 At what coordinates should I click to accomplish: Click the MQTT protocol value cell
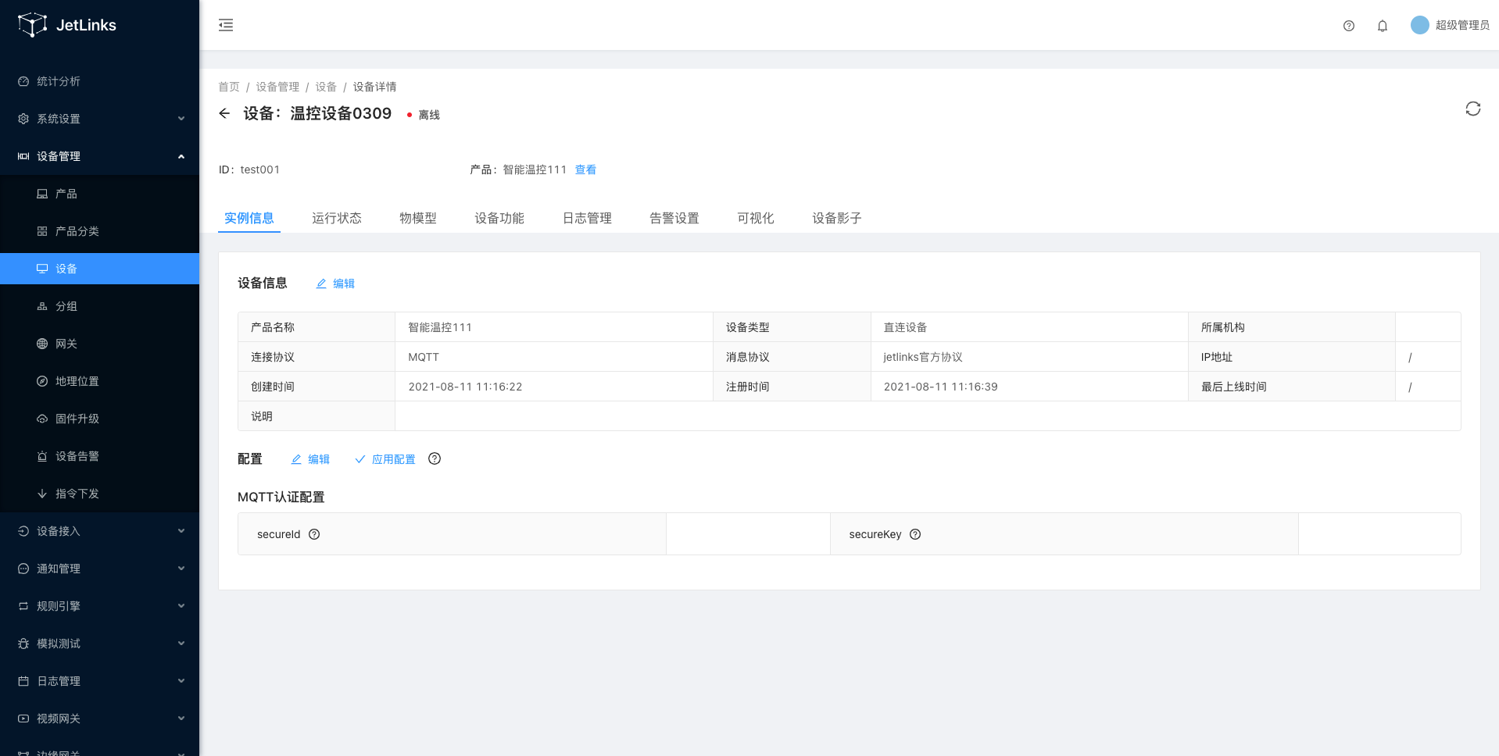click(x=554, y=357)
